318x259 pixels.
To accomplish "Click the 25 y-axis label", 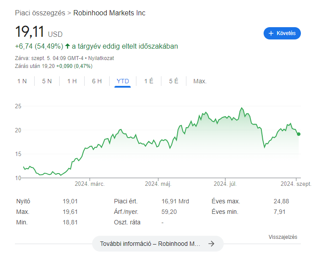I will pos(18,106).
